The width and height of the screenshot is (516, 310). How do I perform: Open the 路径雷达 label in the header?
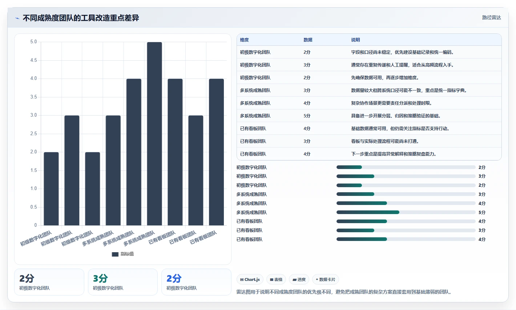point(491,17)
